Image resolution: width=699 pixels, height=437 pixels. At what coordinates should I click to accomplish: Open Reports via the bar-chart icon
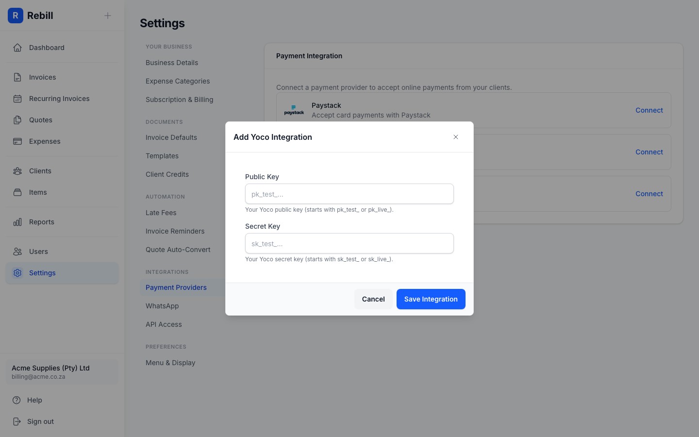point(17,222)
